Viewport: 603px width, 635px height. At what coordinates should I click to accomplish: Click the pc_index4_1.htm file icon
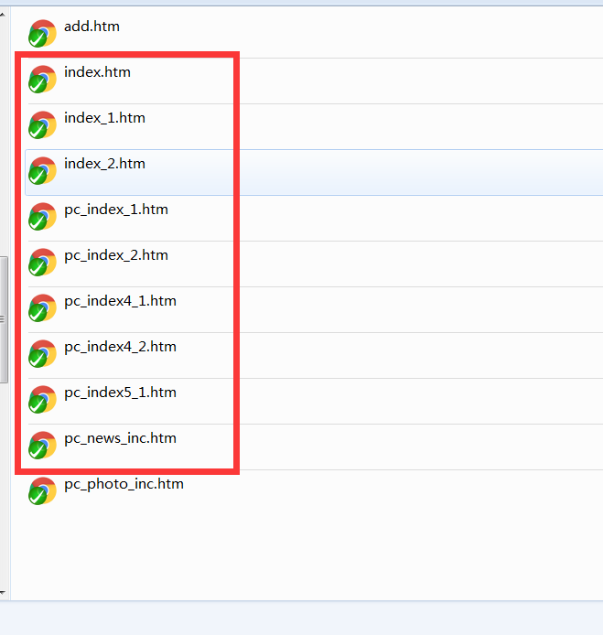coord(42,308)
